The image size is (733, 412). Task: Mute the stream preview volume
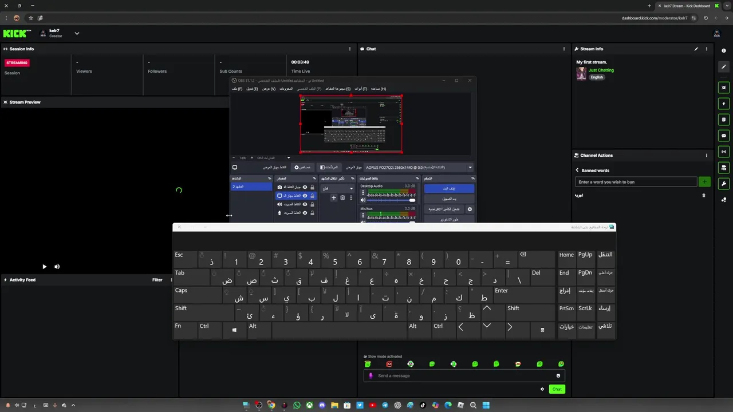(57, 267)
